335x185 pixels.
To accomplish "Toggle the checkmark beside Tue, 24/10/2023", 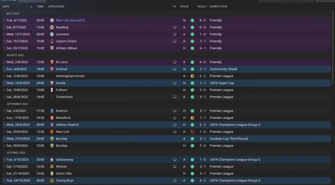I will point(4,181).
